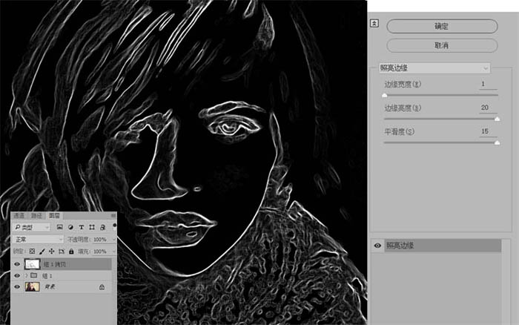Click the 边缘亮度 value field showing 20
This screenshot has width=519, height=325.
(x=488, y=108)
